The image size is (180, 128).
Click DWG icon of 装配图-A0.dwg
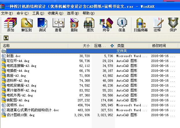point(4,100)
